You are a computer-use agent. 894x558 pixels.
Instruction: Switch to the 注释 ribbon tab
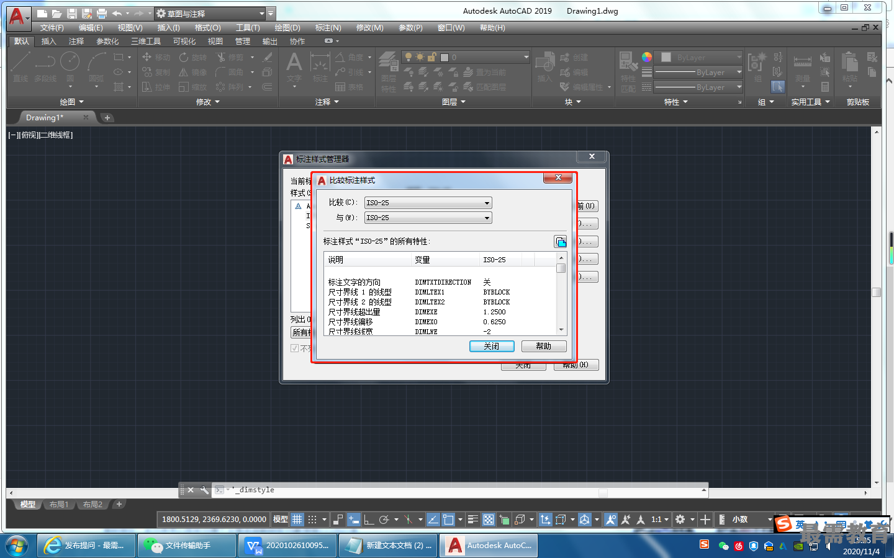click(x=76, y=42)
